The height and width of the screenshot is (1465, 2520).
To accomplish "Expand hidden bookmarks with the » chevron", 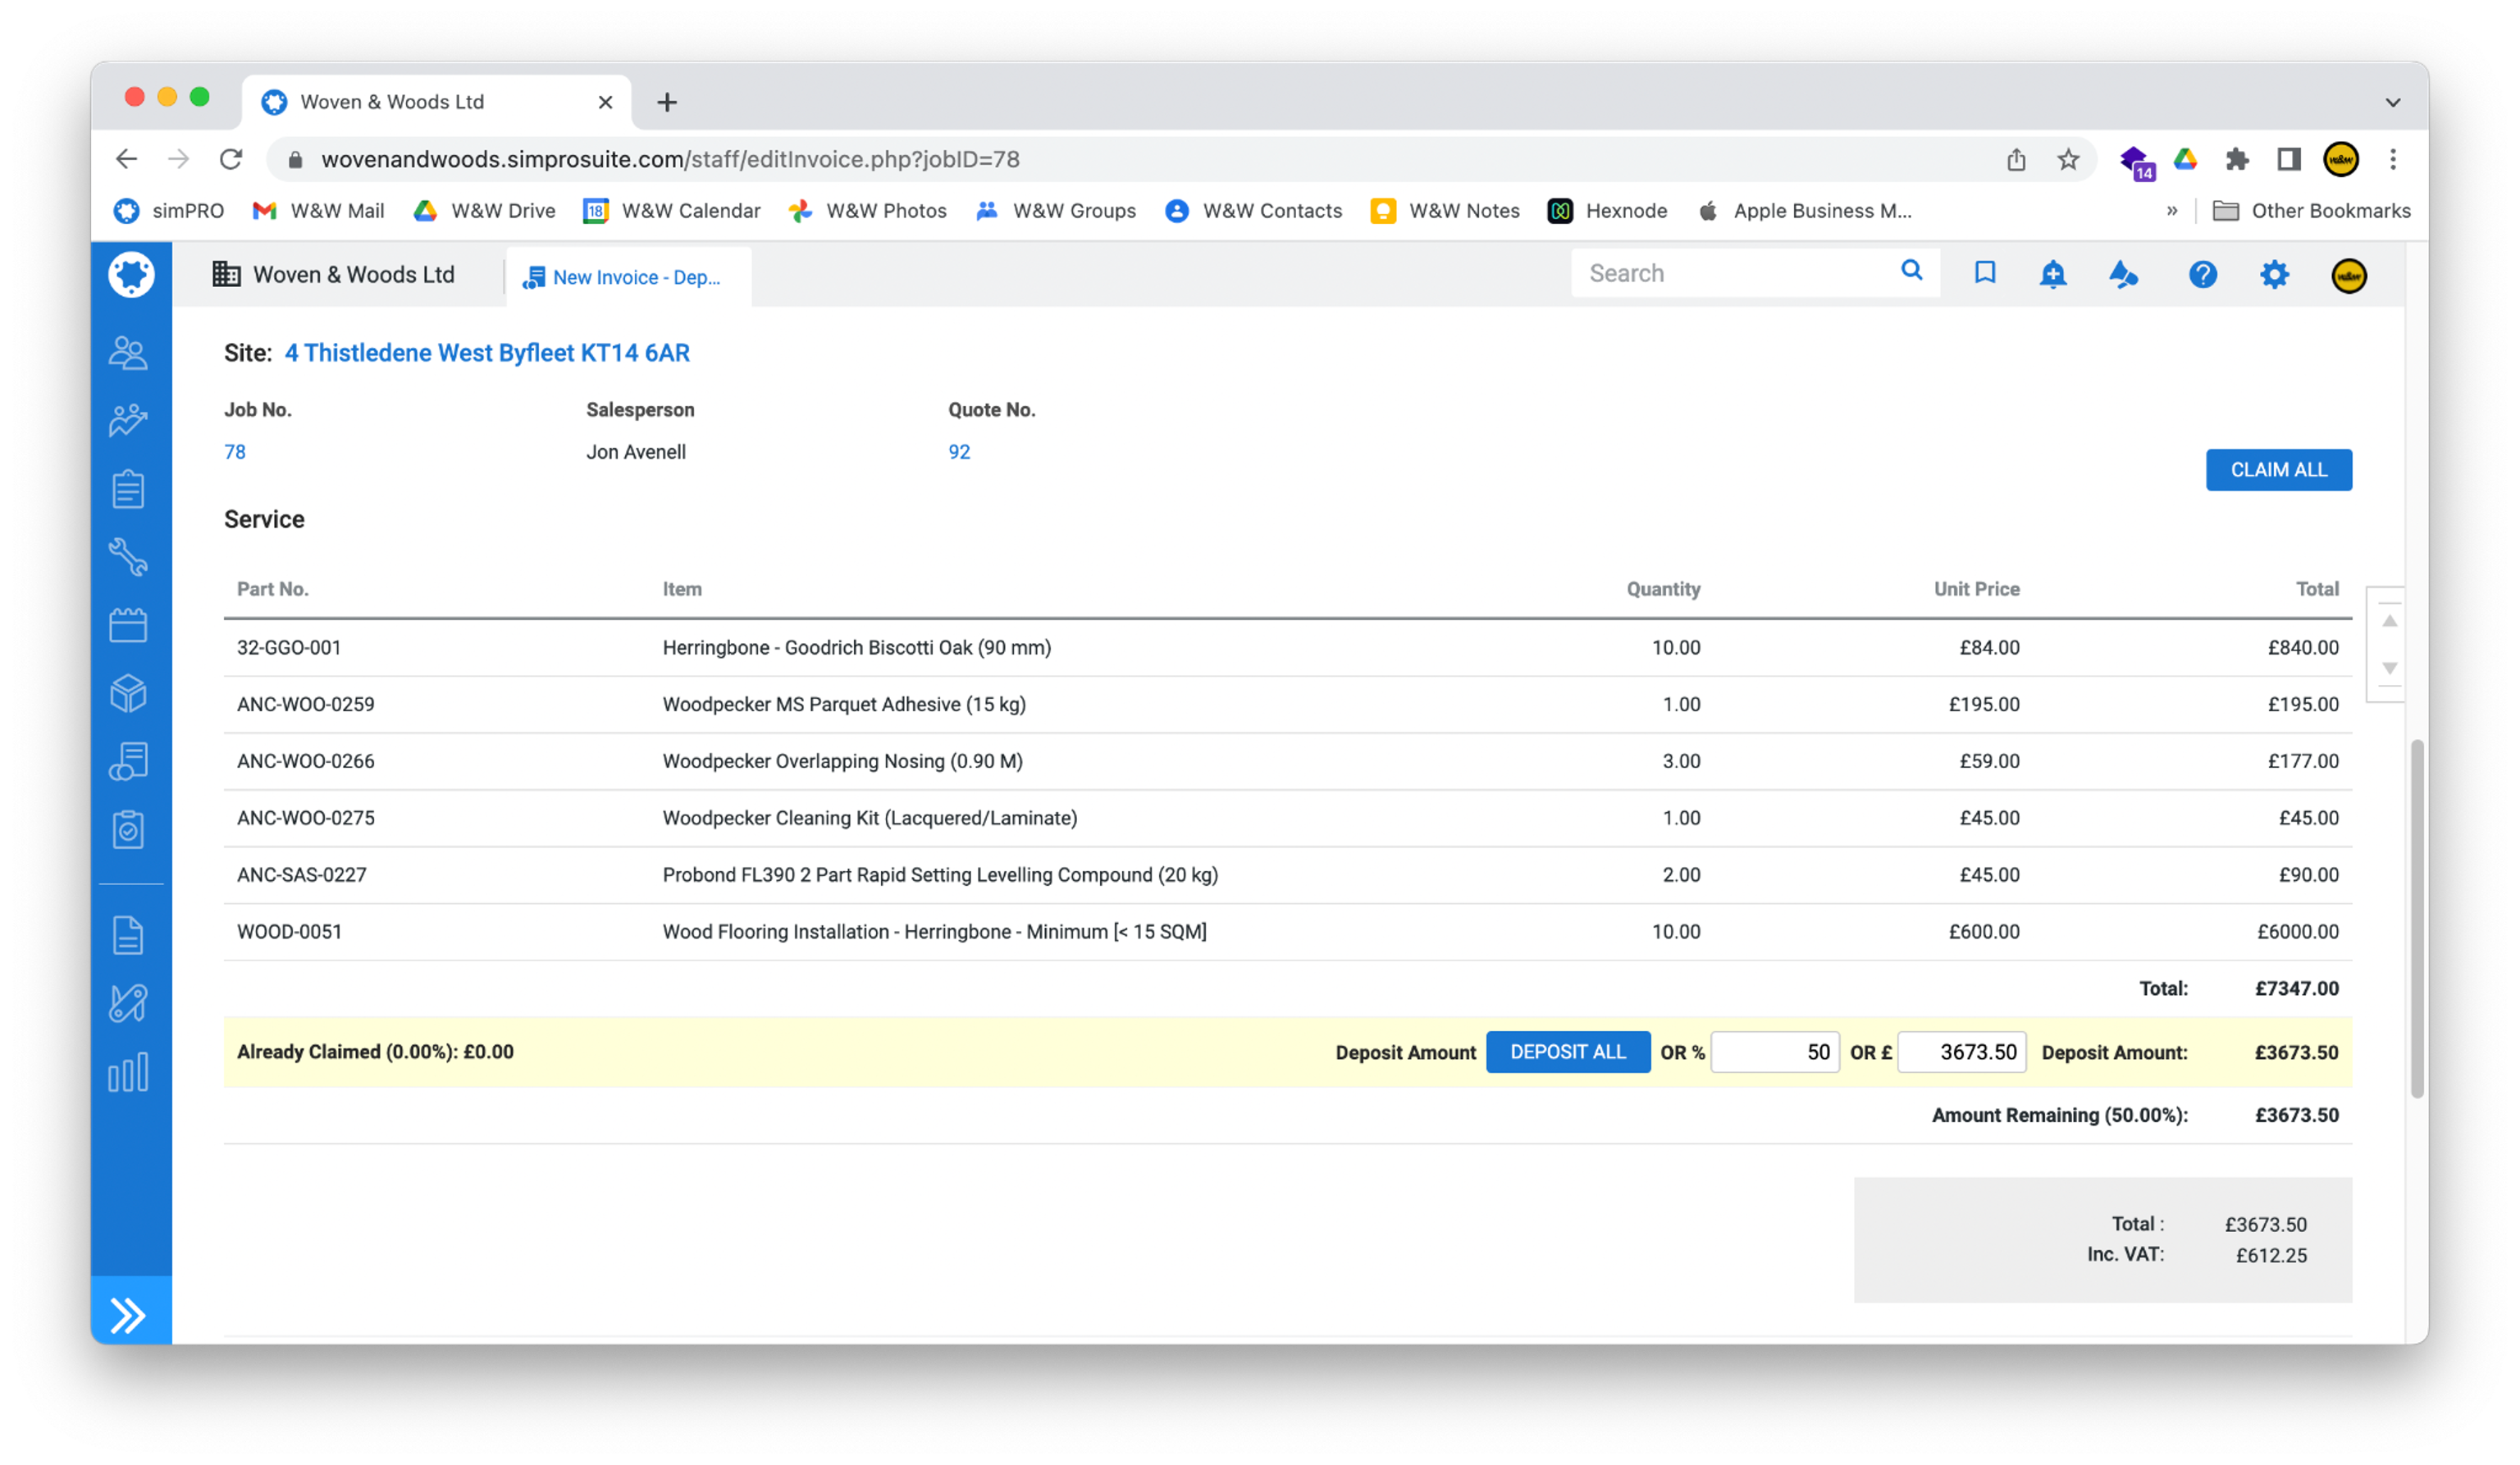I will (2172, 211).
